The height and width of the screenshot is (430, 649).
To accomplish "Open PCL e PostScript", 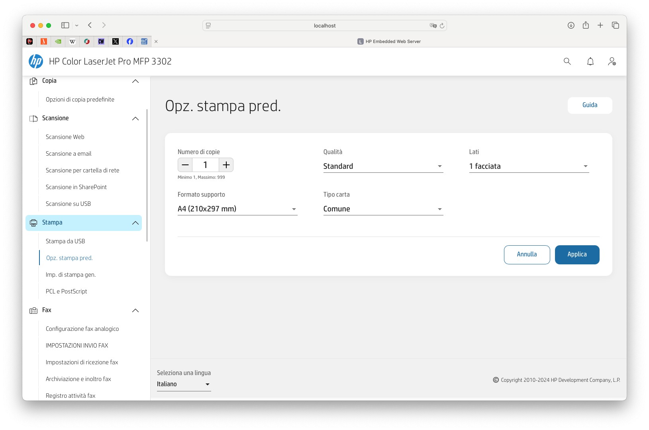I will pyautogui.click(x=66, y=291).
